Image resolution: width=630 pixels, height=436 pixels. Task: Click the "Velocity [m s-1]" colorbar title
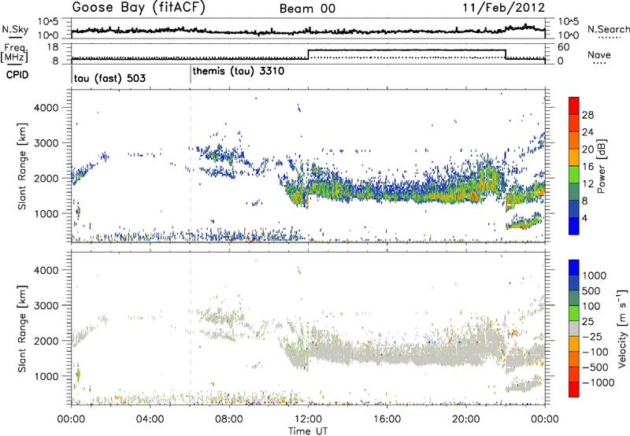coord(622,328)
